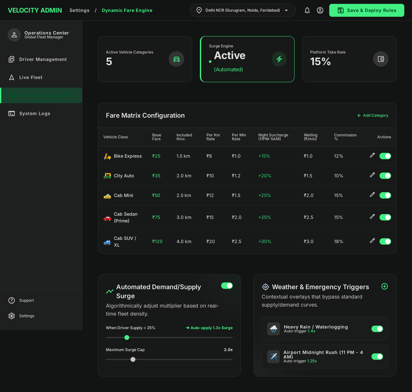412x392 pixels.
Task: Click the Dynamic Fare Engine breadcrumb
Action: coord(127,10)
